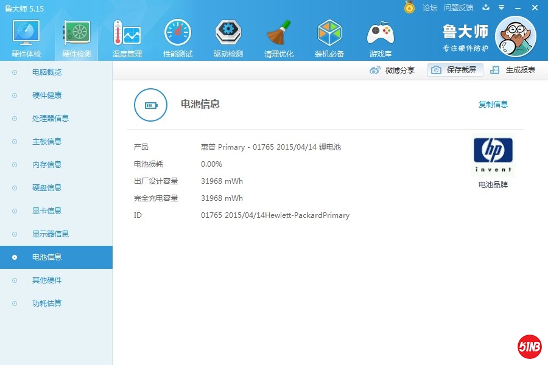Click the 复制信息 link

493,105
